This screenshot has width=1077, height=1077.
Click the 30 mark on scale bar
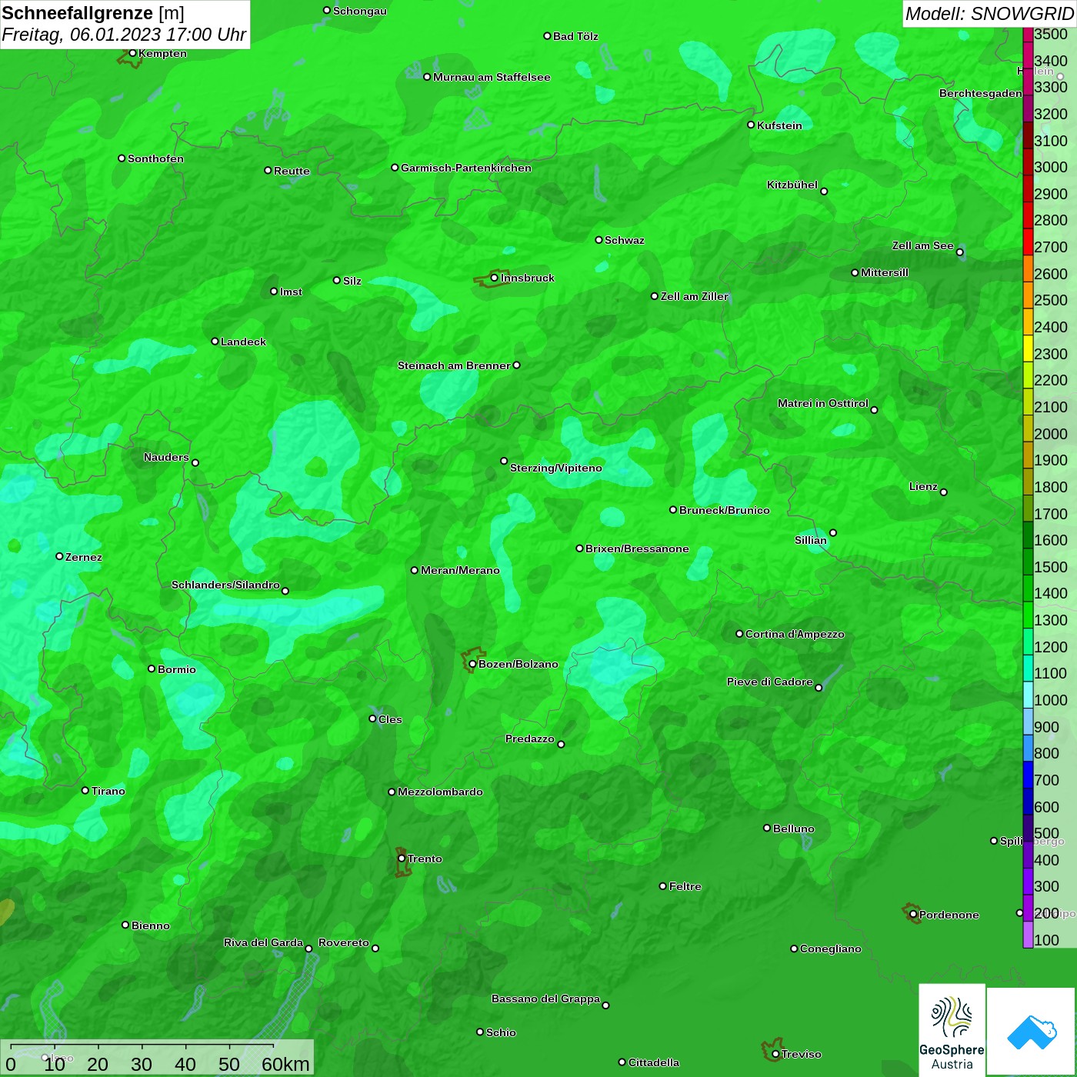142,1064
